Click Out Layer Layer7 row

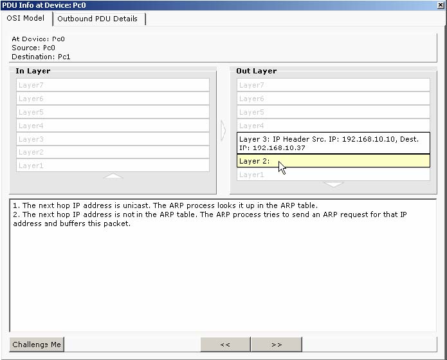tap(333, 85)
